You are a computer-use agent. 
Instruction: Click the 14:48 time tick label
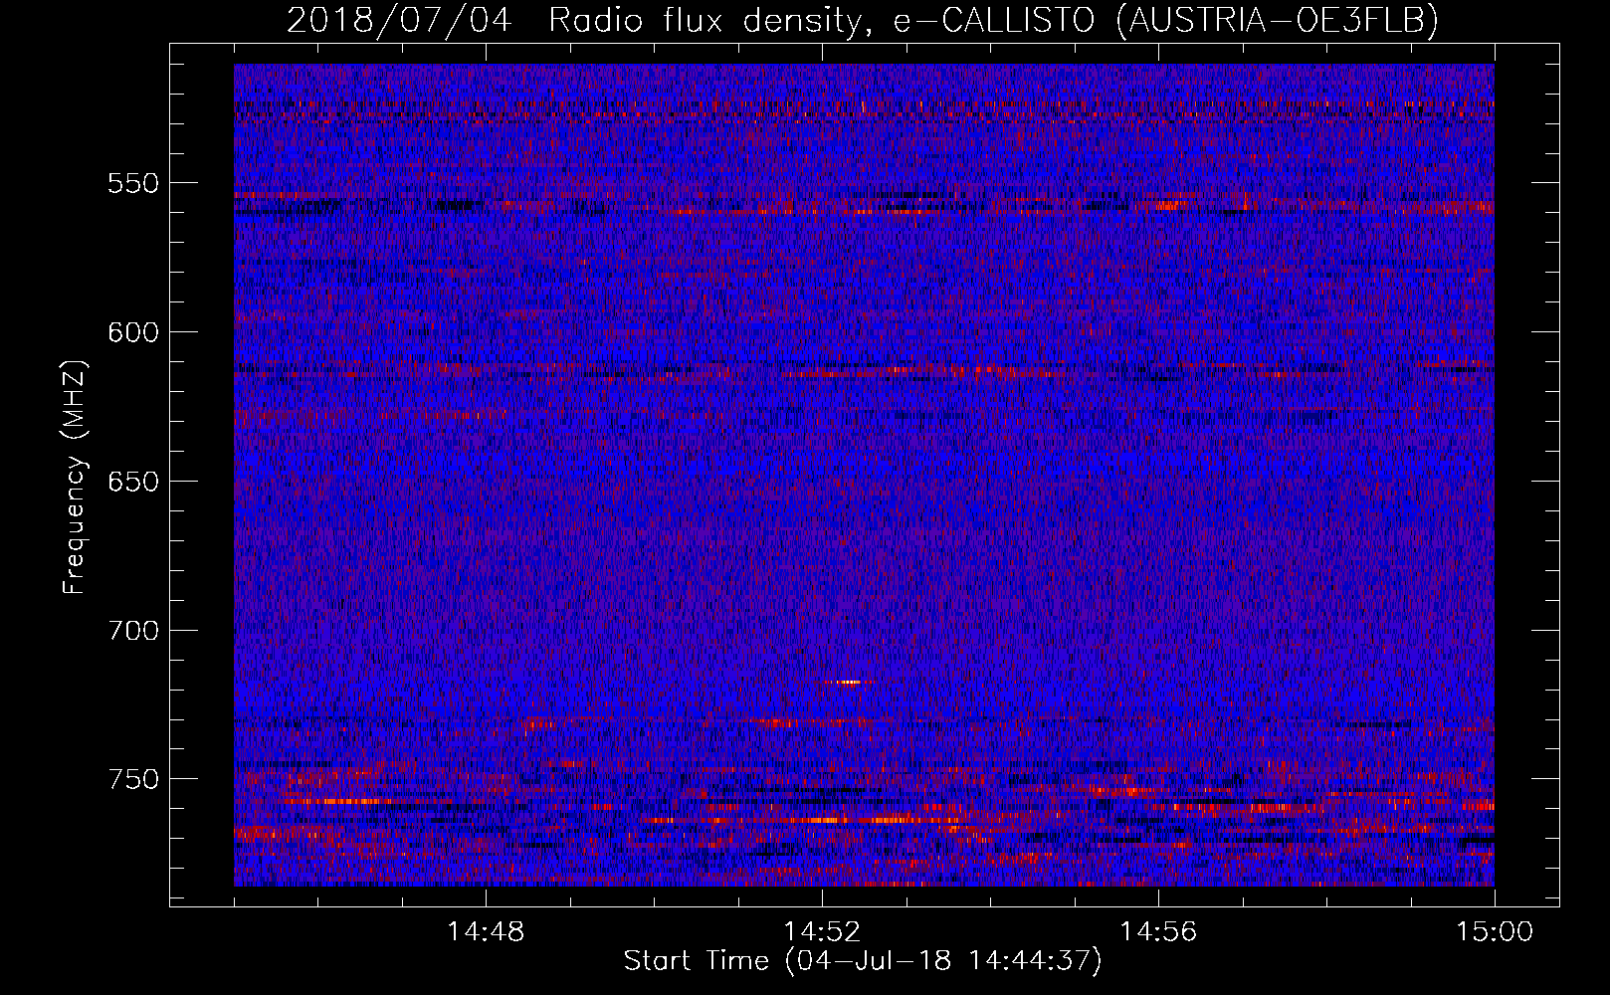pyautogui.click(x=486, y=932)
